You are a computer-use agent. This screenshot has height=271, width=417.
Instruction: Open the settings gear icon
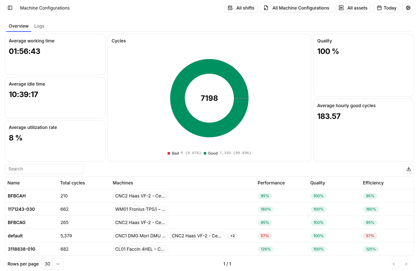408,8
